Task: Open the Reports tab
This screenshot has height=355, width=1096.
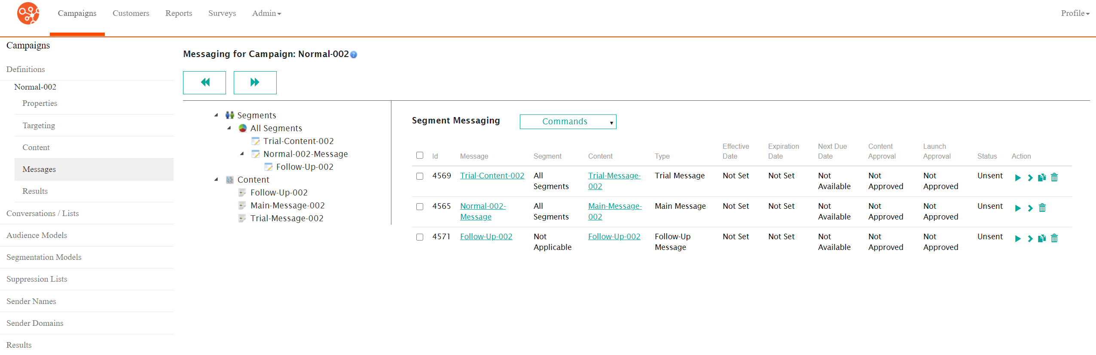Action: (x=179, y=13)
